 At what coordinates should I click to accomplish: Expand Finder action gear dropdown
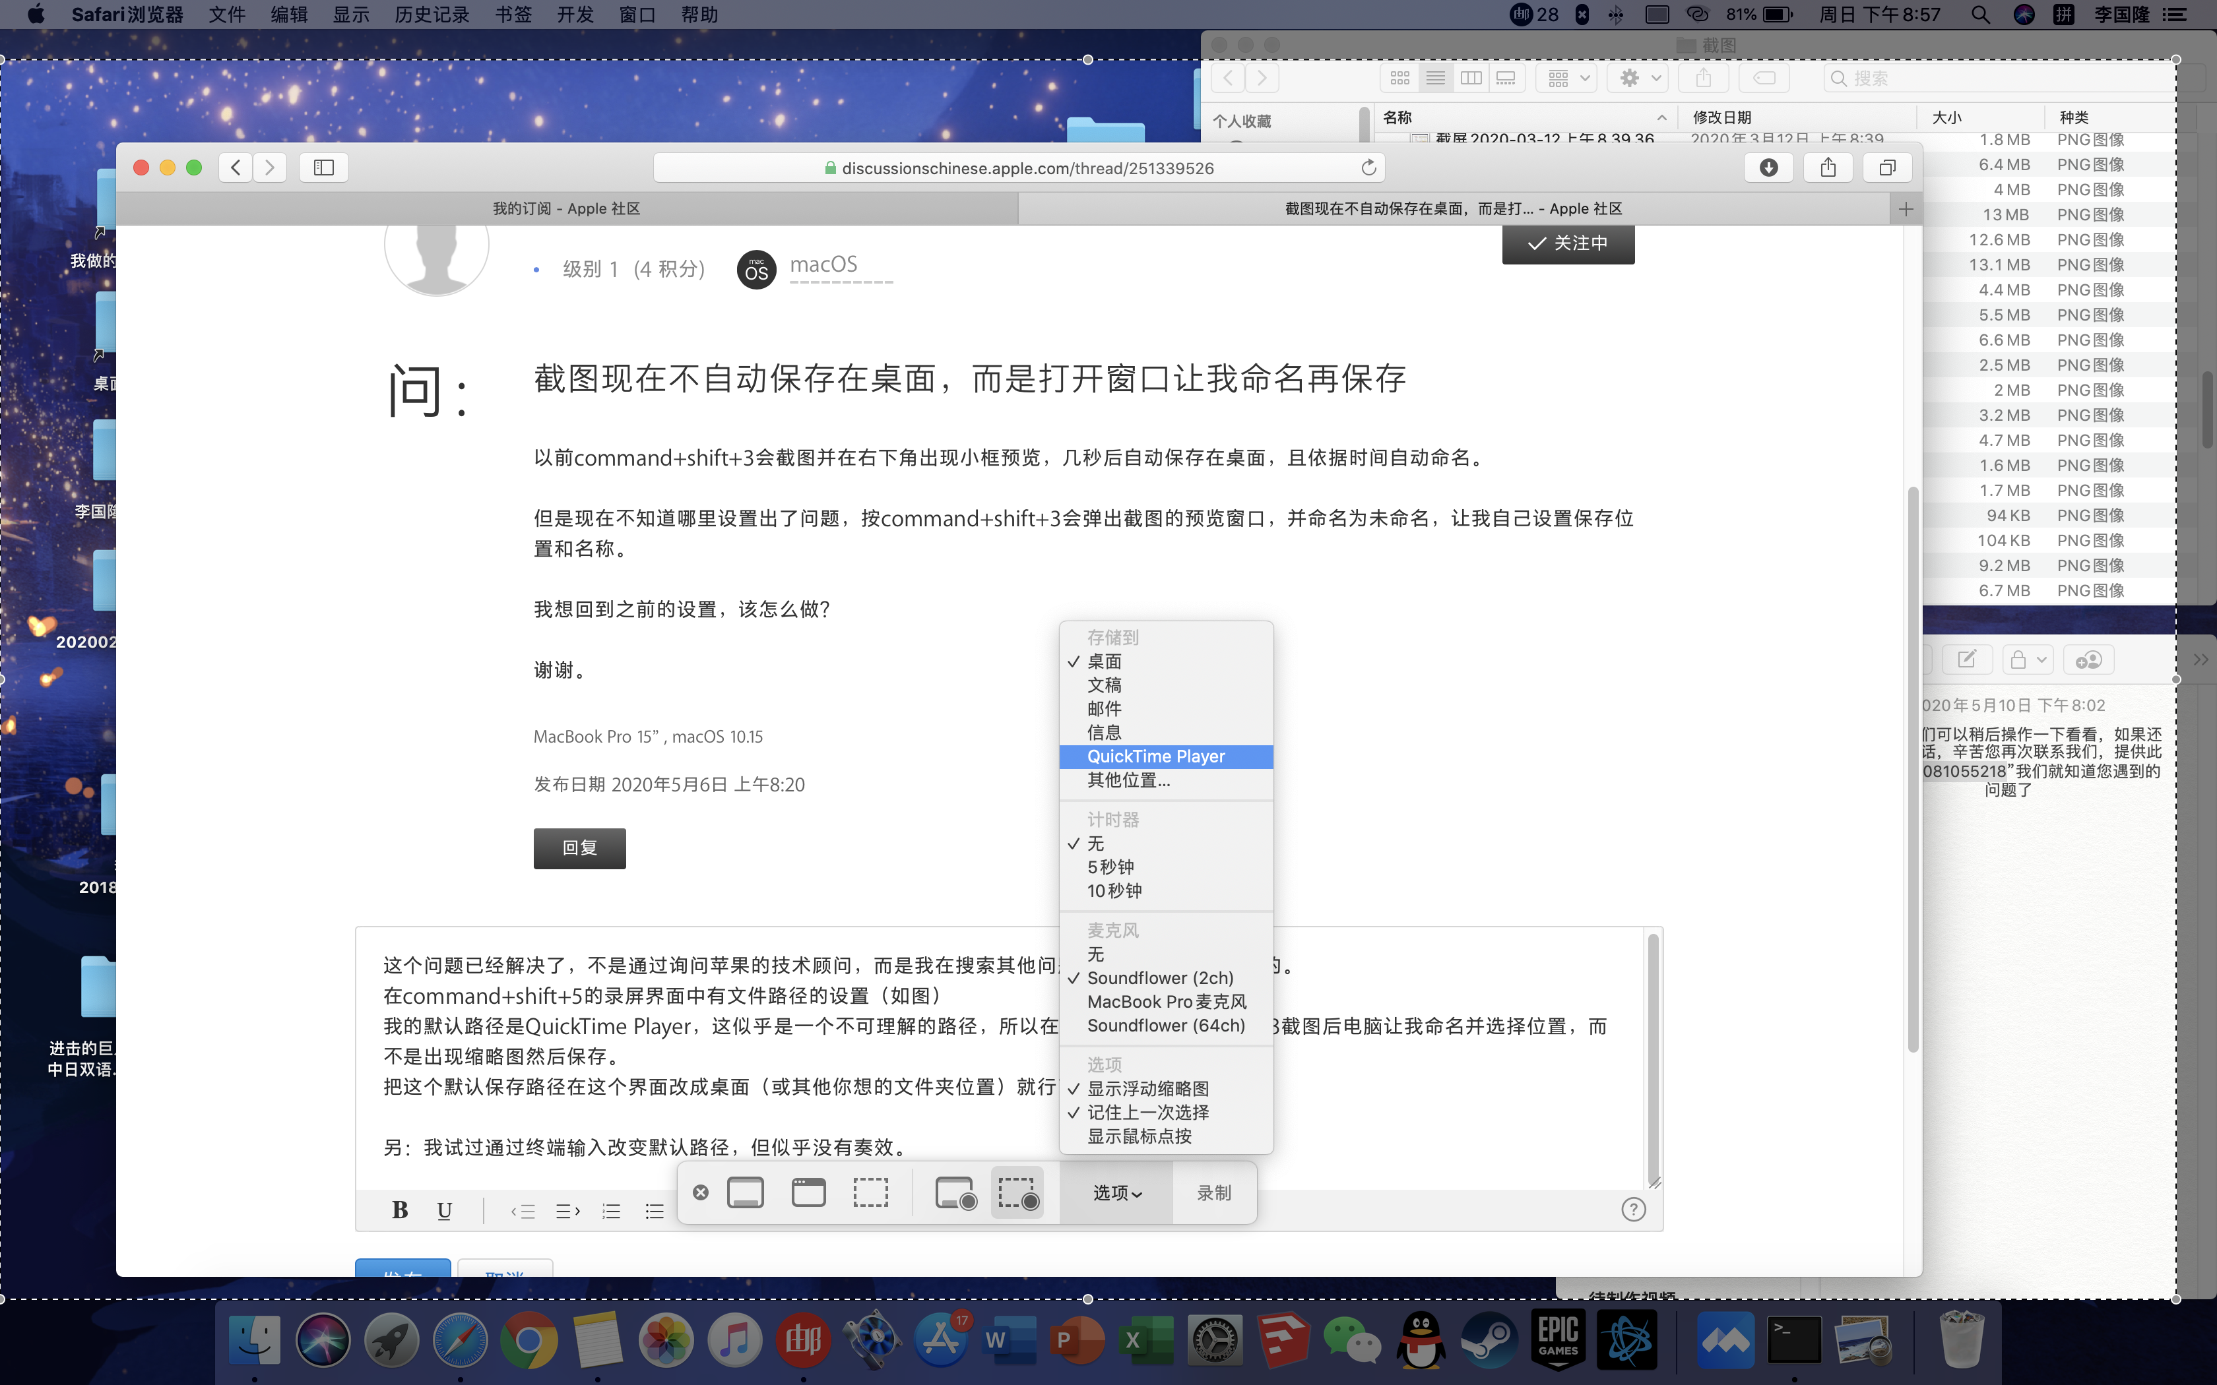point(1639,78)
